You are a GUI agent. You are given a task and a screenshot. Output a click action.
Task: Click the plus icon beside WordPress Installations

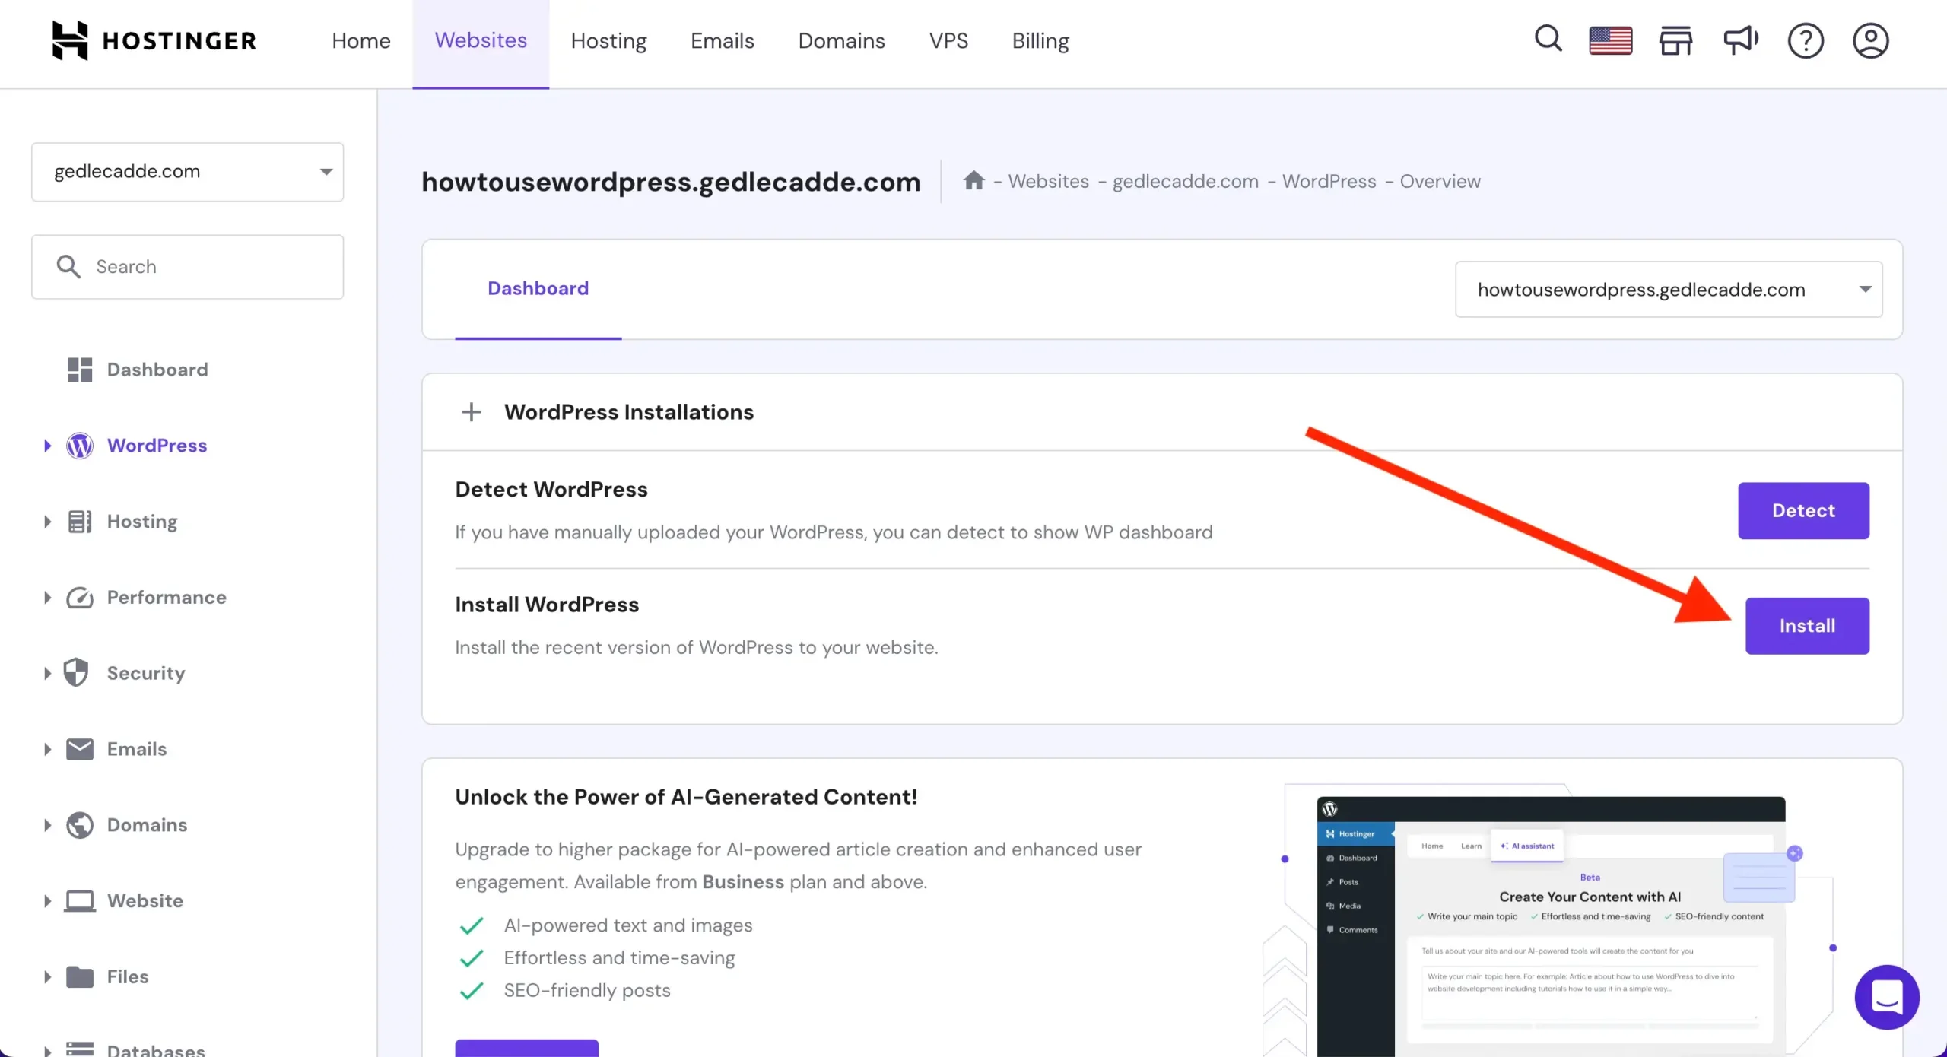(472, 412)
